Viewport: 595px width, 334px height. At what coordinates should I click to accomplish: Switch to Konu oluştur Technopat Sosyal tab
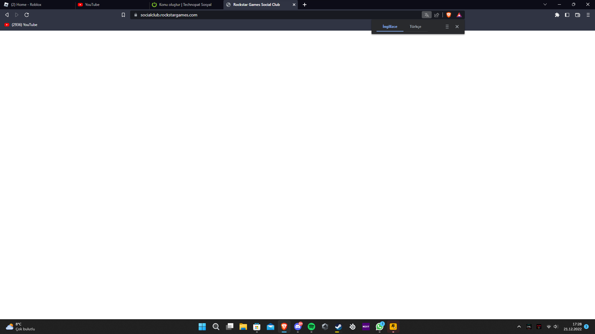click(x=185, y=5)
